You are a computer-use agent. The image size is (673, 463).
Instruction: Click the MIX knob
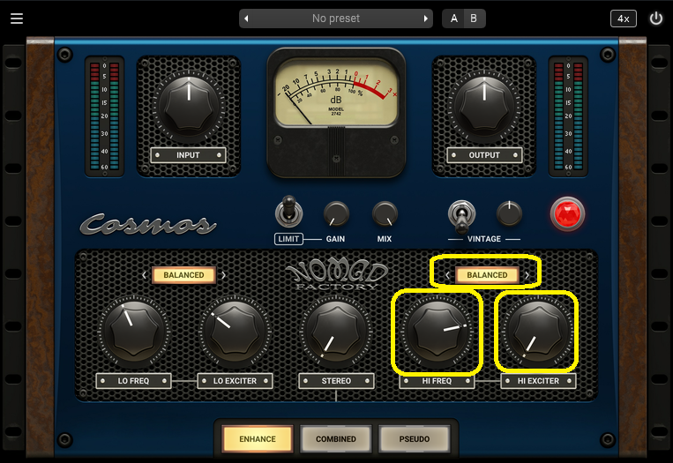pyautogui.click(x=385, y=213)
